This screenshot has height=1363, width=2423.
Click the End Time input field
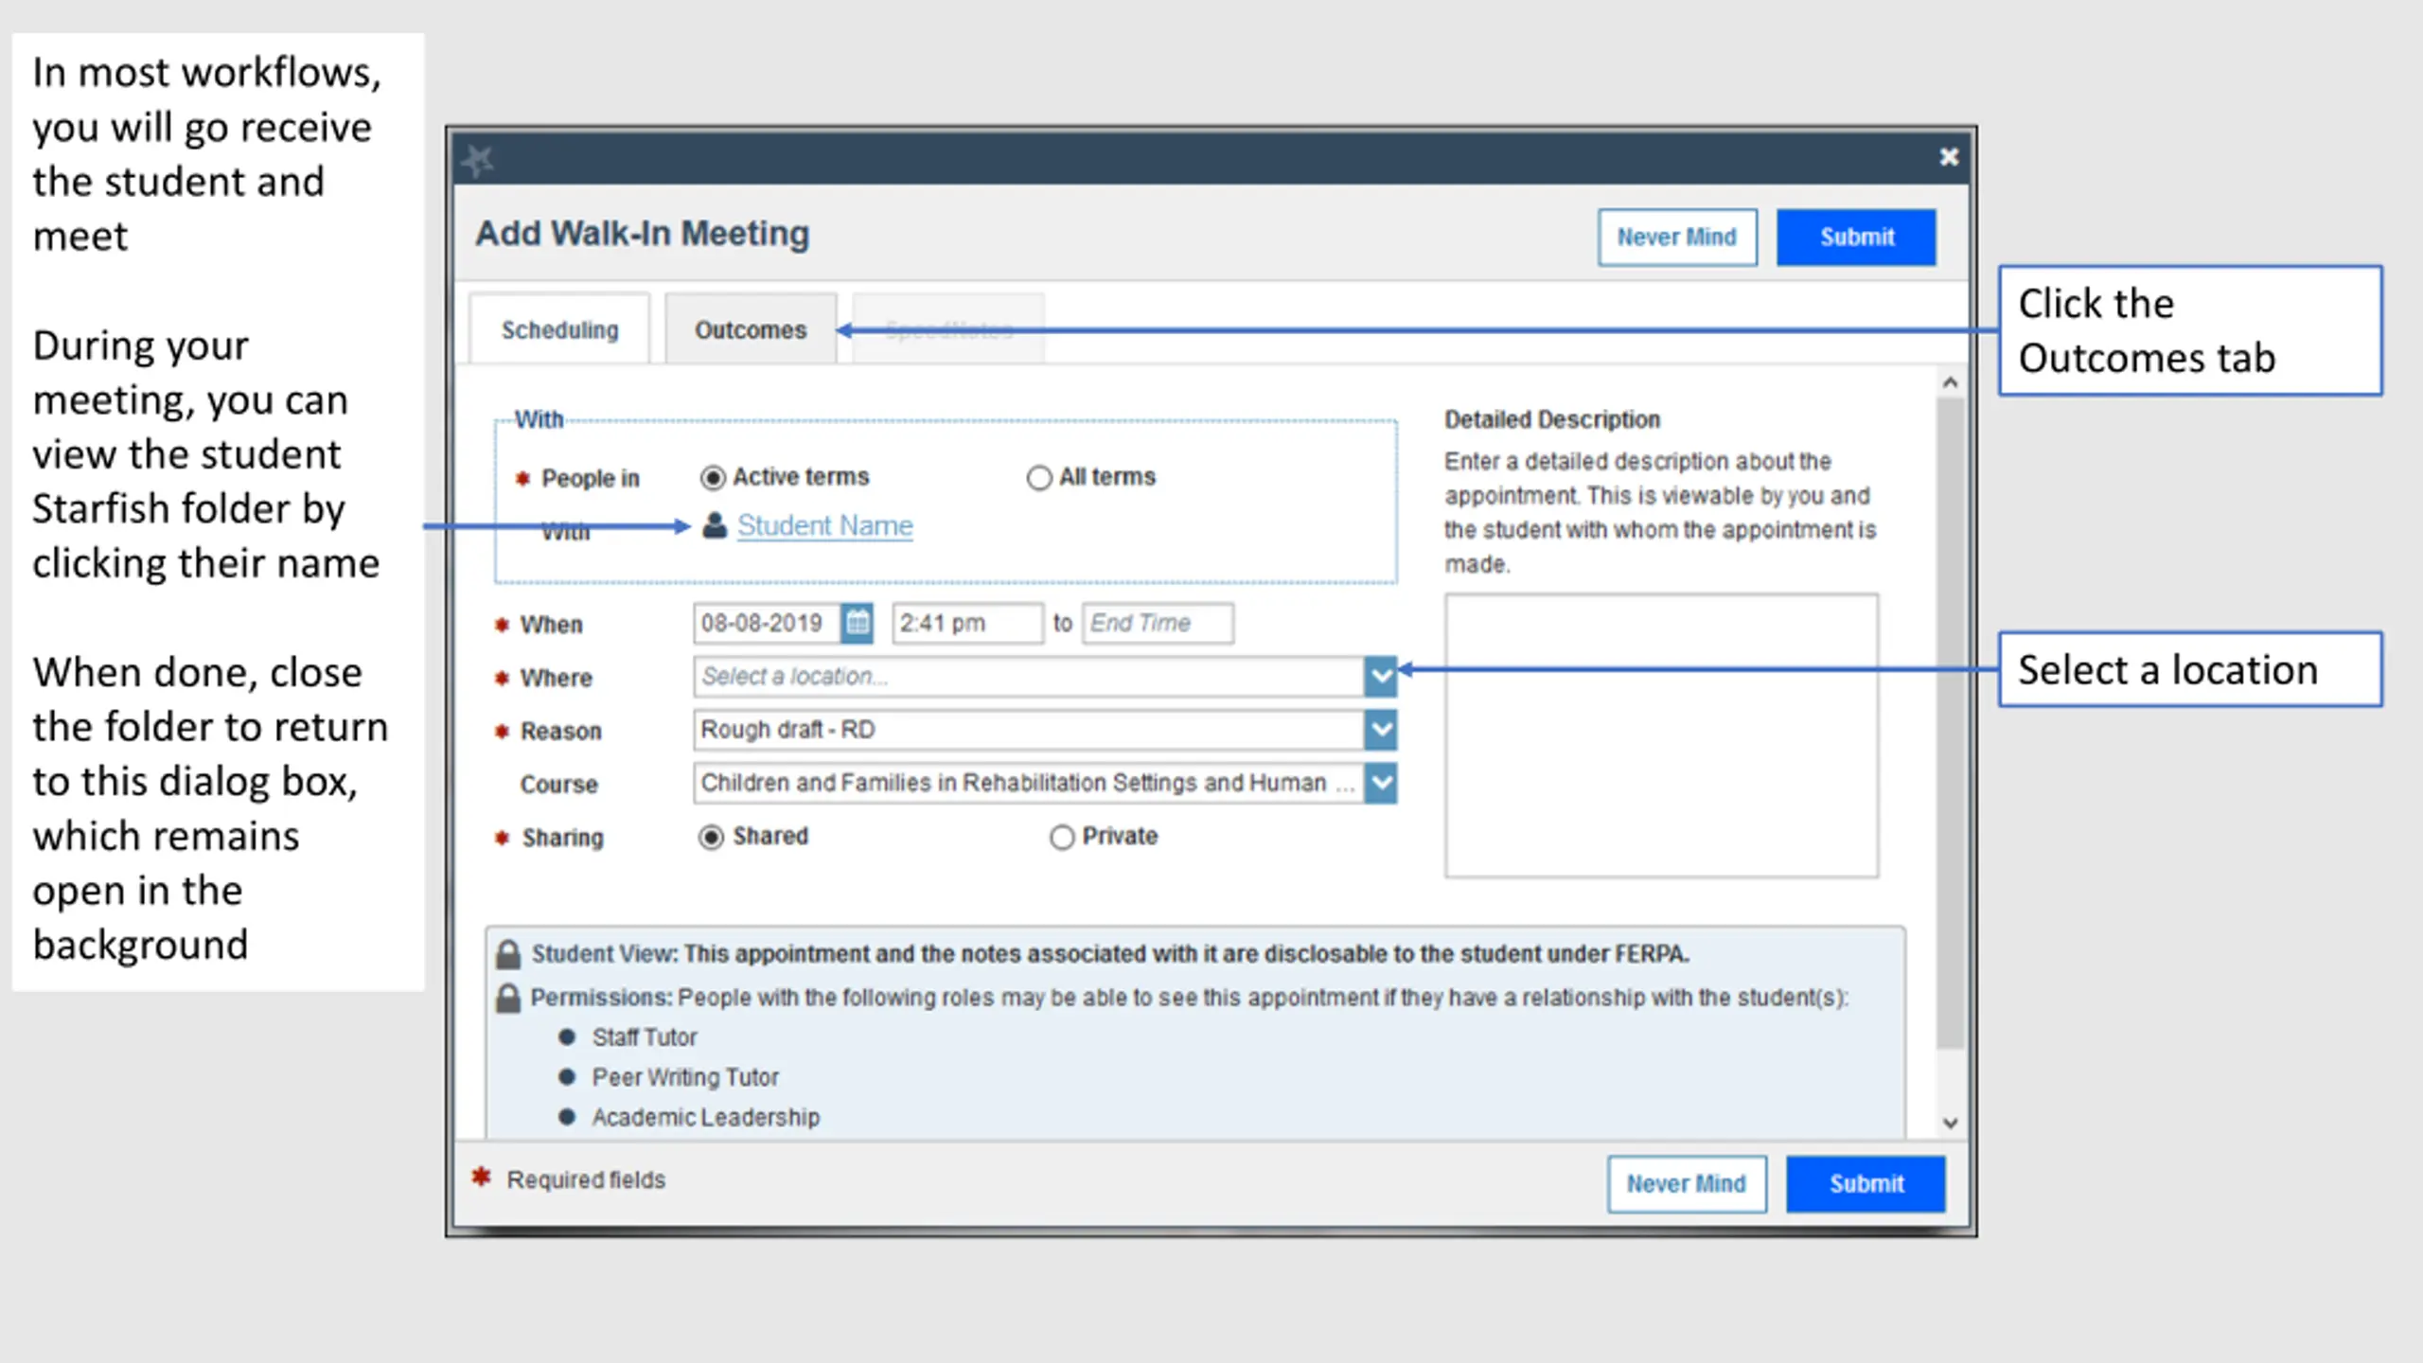[x=1158, y=623]
